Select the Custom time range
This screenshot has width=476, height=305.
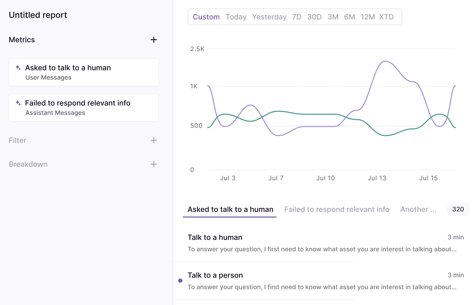206,17
